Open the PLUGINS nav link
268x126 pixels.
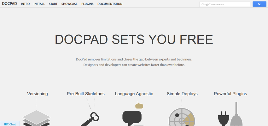[x=88, y=4]
